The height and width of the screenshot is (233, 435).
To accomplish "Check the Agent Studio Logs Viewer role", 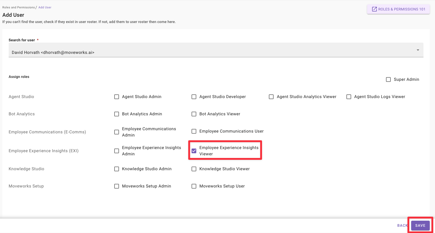I will click(x=349, y=97).
